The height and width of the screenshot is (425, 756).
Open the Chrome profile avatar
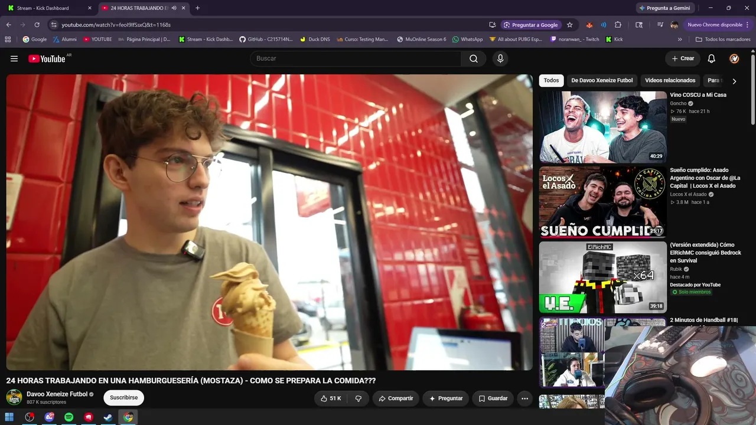(x=674, y=25)
